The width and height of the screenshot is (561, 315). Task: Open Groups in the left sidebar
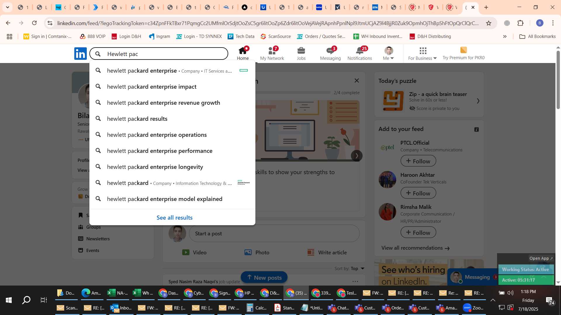pos(89,227)
